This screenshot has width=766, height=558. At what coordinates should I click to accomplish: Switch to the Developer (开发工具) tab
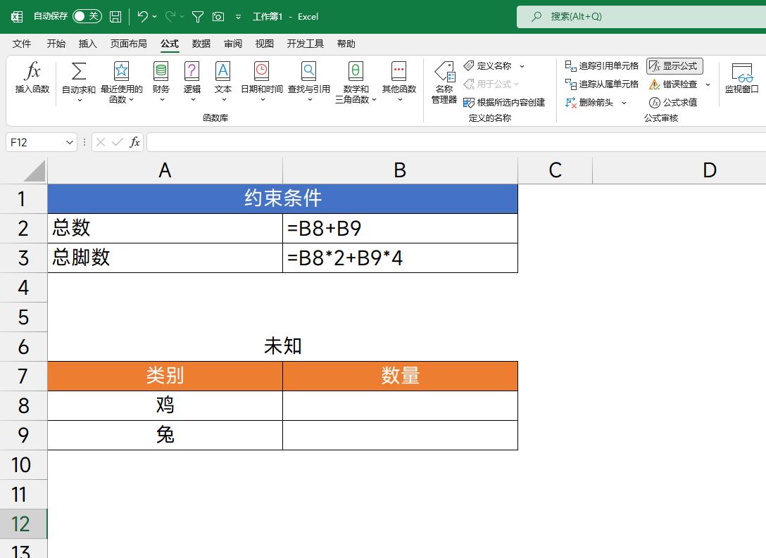[306, 44]
